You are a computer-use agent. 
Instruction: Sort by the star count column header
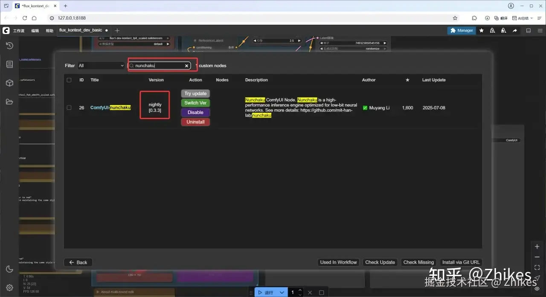[x=407, y=80]
